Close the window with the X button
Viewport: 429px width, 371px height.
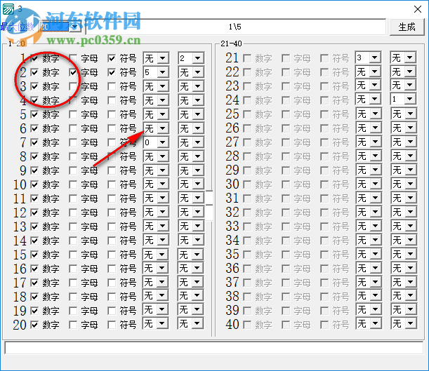[x=418, y=9]
